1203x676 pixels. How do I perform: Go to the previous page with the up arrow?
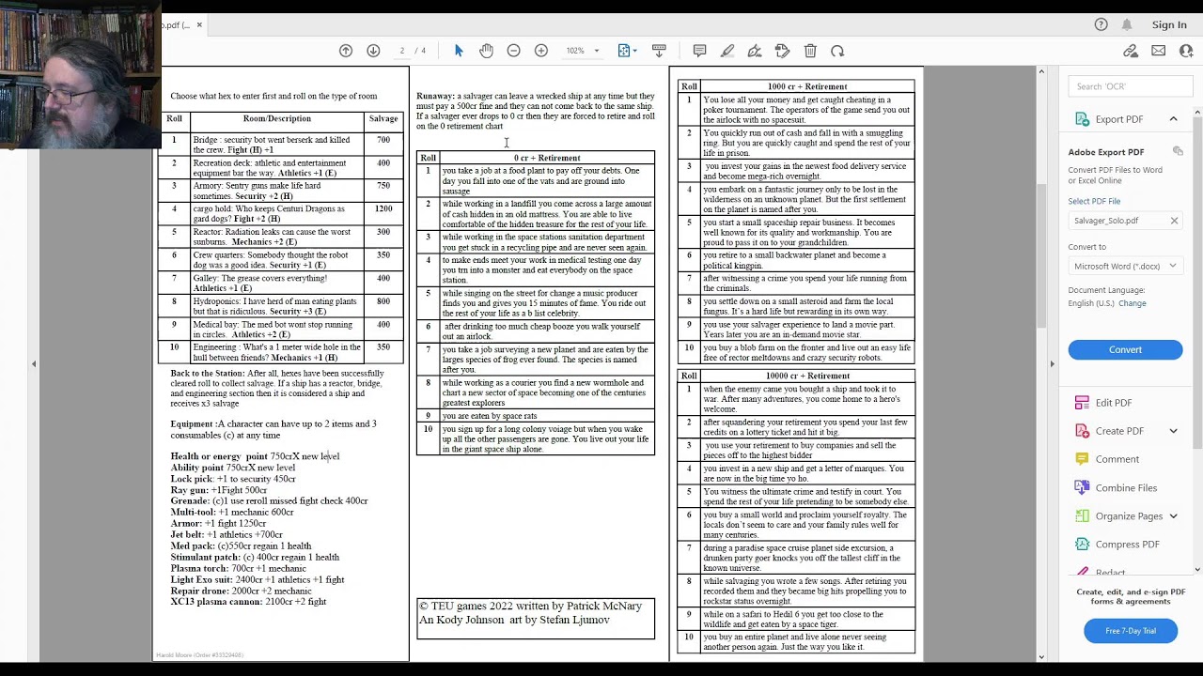346,51
